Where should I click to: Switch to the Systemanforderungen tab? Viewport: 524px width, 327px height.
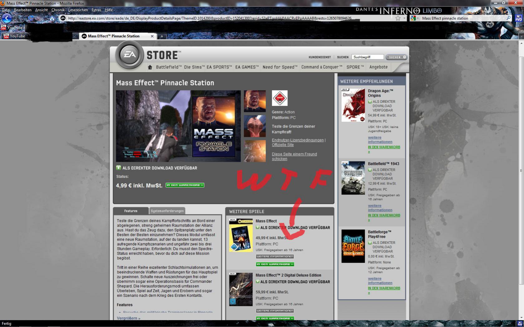coord(167,211)
